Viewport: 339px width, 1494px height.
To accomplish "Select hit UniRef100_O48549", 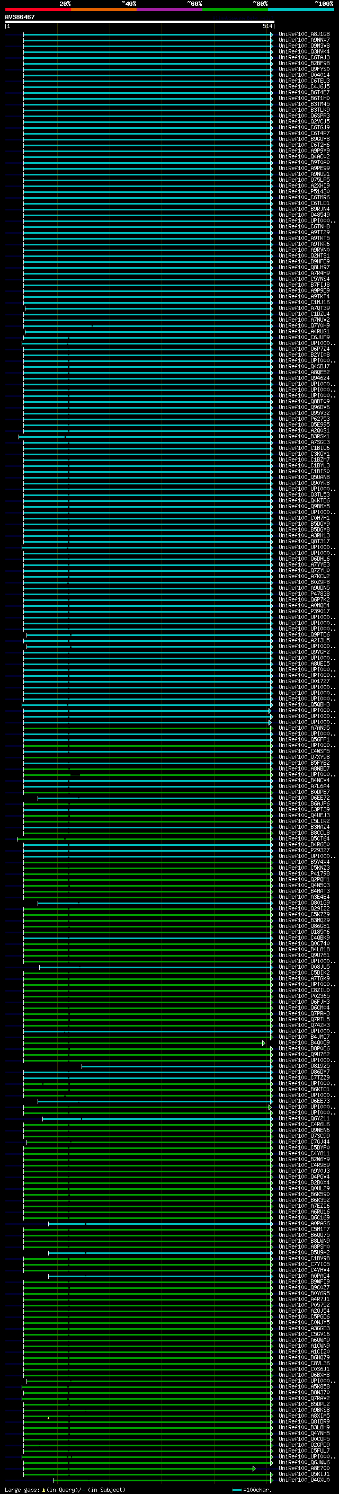I will [x=304, y=215].
